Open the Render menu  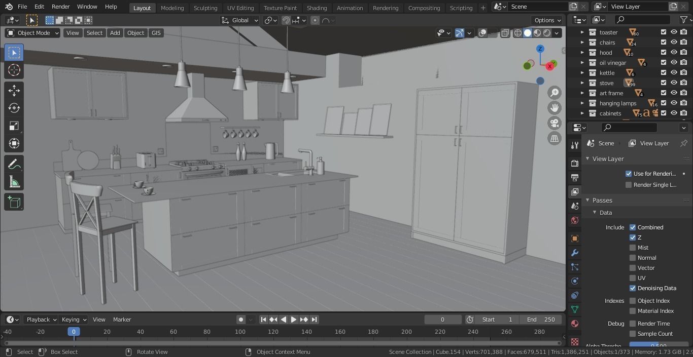pyautogui.click(x=60, y=7)
